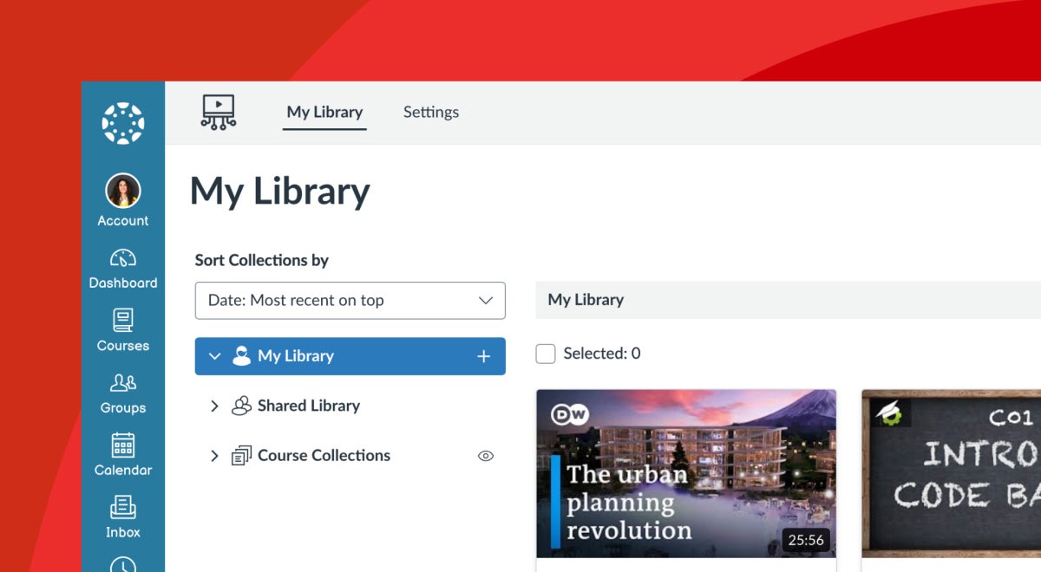The image size is (1041, 572).
Task: Collapse the My Library tree node
Action: [x=215, y=356]
